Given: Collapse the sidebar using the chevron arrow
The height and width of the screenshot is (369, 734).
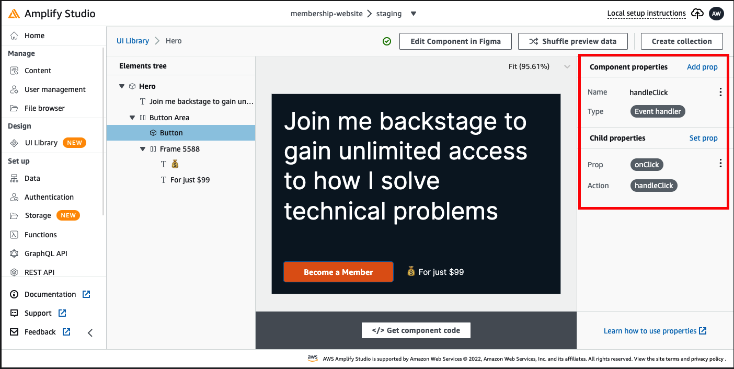Looking at the screenshot, I should coord(90,332).
